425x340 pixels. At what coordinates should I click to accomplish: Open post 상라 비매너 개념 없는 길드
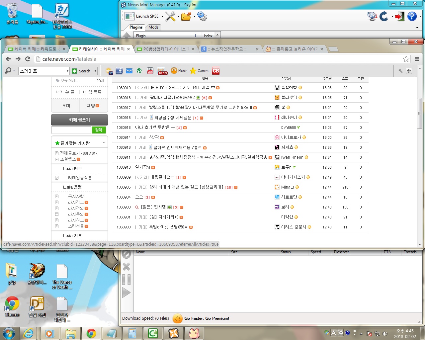pos(186,187)
